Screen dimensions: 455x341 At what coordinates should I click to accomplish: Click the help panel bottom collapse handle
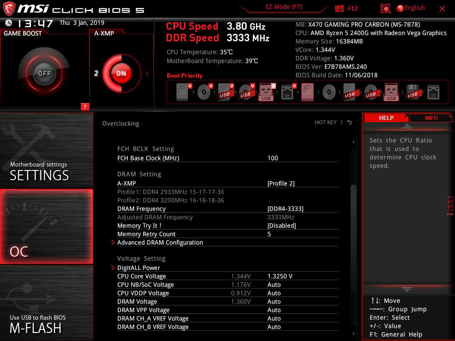click(407, 289)
